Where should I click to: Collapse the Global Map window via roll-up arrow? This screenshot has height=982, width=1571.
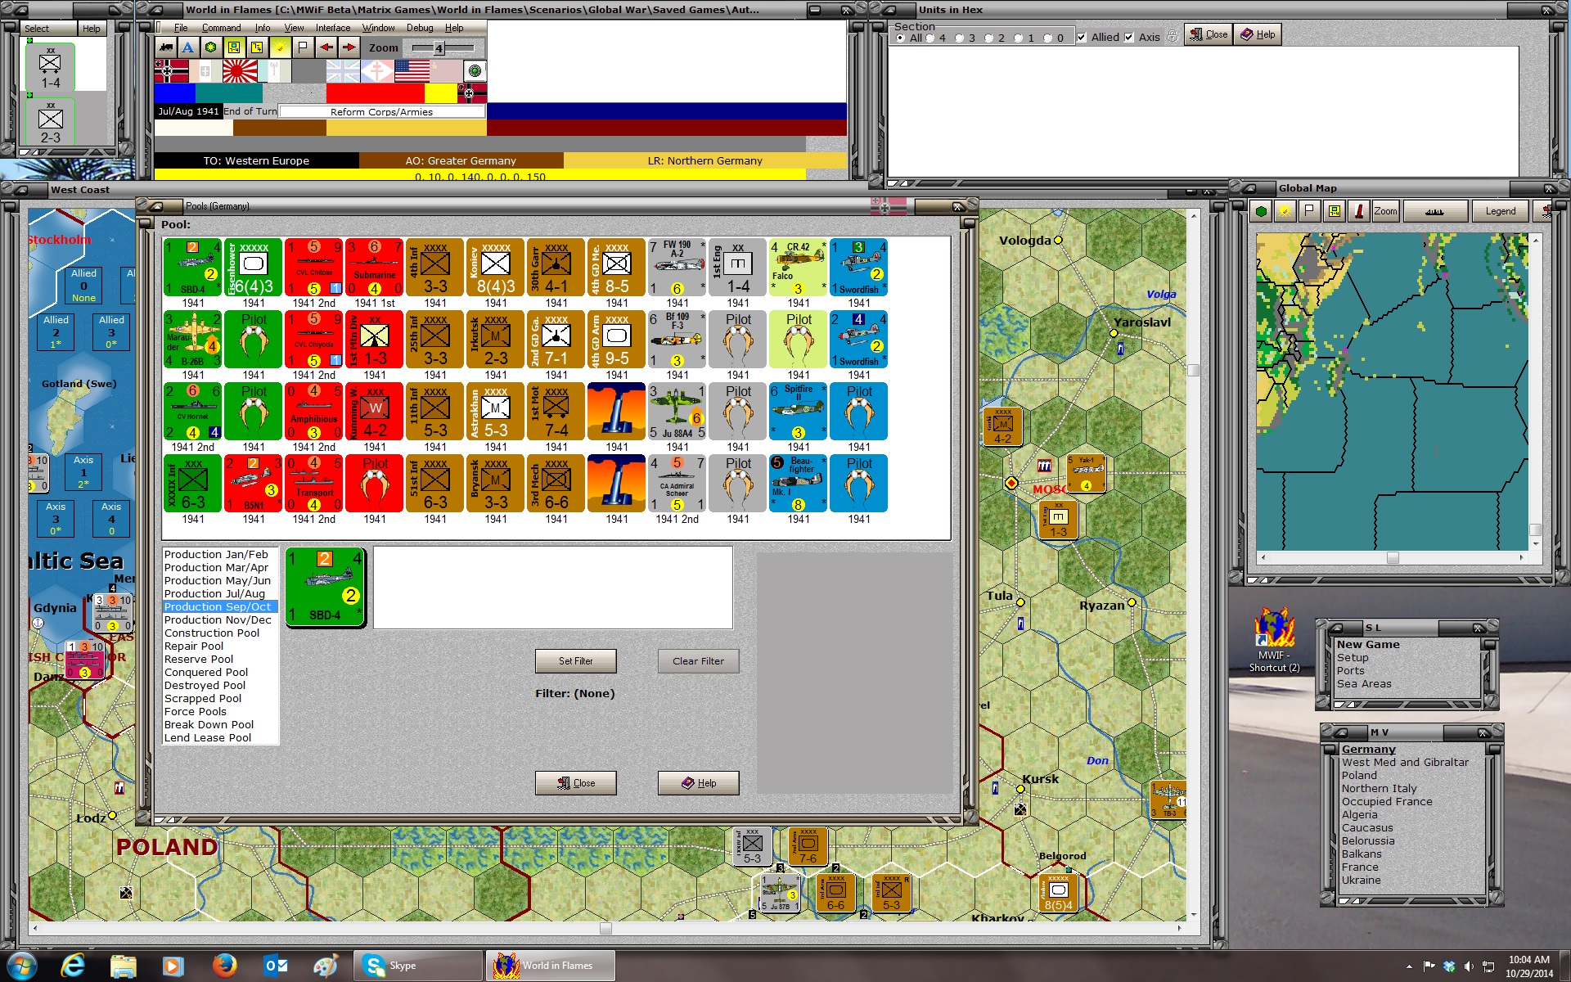tap(1249, 188)
